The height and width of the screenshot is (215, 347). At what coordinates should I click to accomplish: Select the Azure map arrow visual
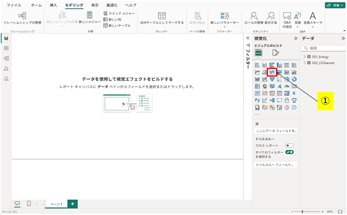[x=280, y=86]
